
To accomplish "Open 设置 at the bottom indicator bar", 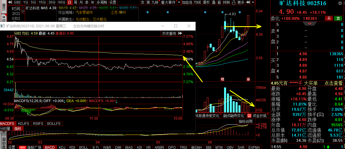I will [x=12, y=147].
